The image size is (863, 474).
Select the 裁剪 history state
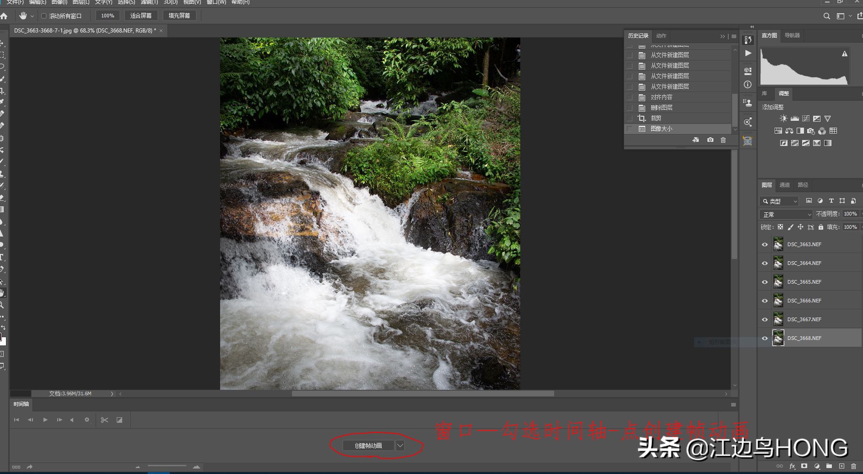tap(656, 118)
